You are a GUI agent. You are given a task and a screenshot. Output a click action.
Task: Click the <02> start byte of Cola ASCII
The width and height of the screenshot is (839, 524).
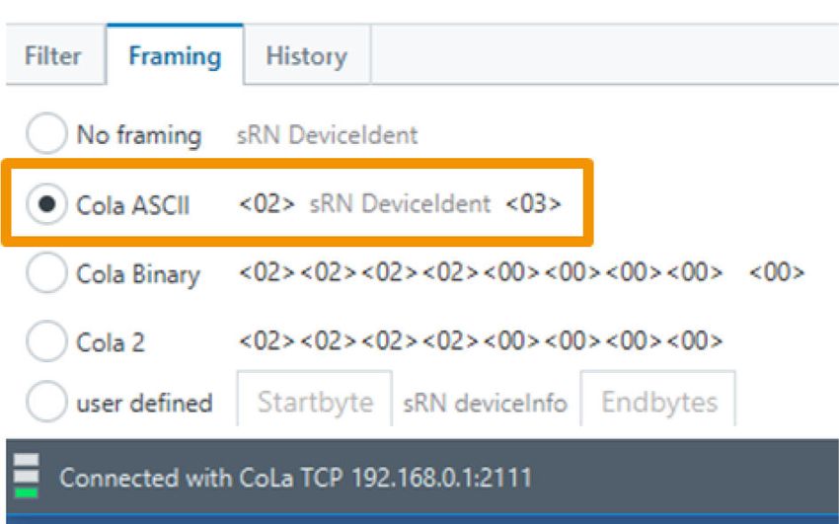point(267,203)
